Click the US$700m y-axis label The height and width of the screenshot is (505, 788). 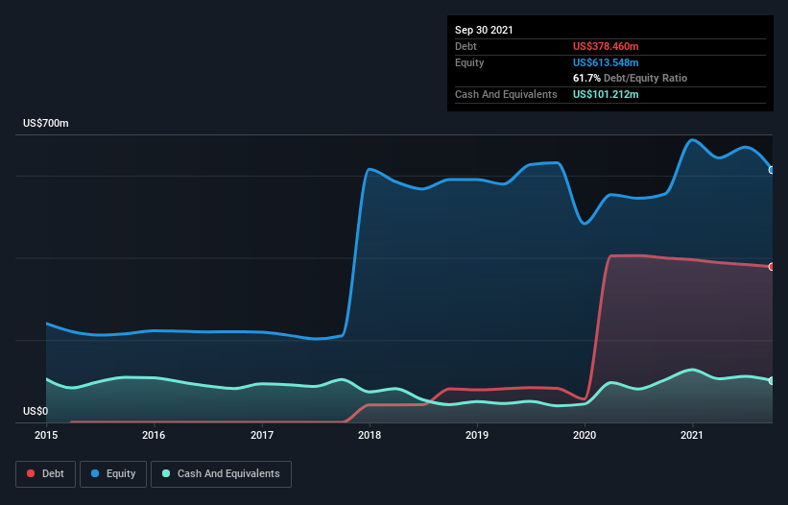46,123
